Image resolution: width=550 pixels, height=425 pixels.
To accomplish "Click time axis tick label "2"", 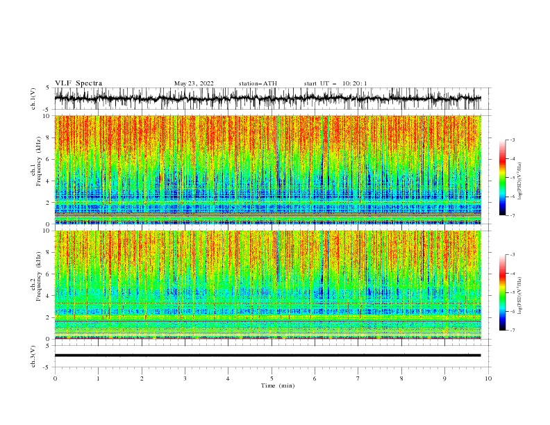I will pyautogui.click(x=142, y=378).
